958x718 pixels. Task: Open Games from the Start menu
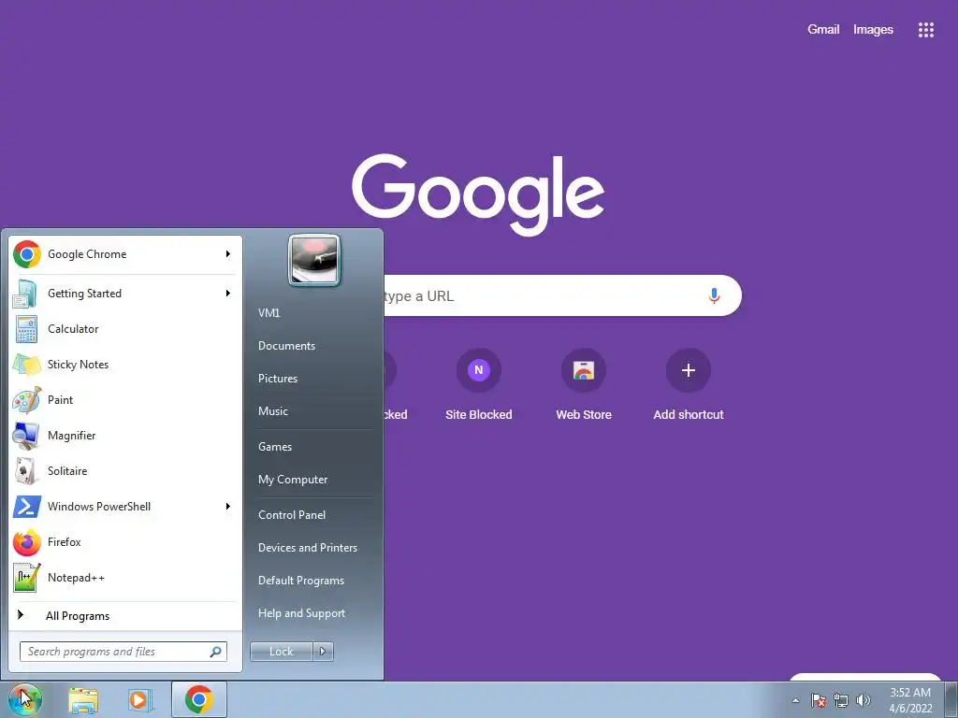point(275,447)
